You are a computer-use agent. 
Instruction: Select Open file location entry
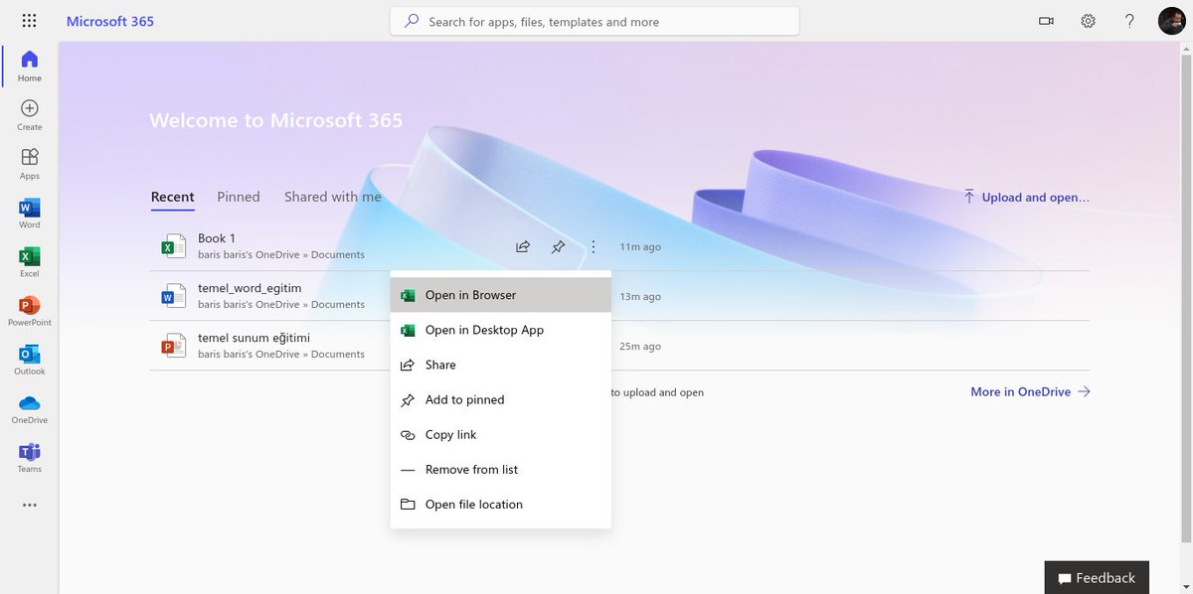point(501,504)
